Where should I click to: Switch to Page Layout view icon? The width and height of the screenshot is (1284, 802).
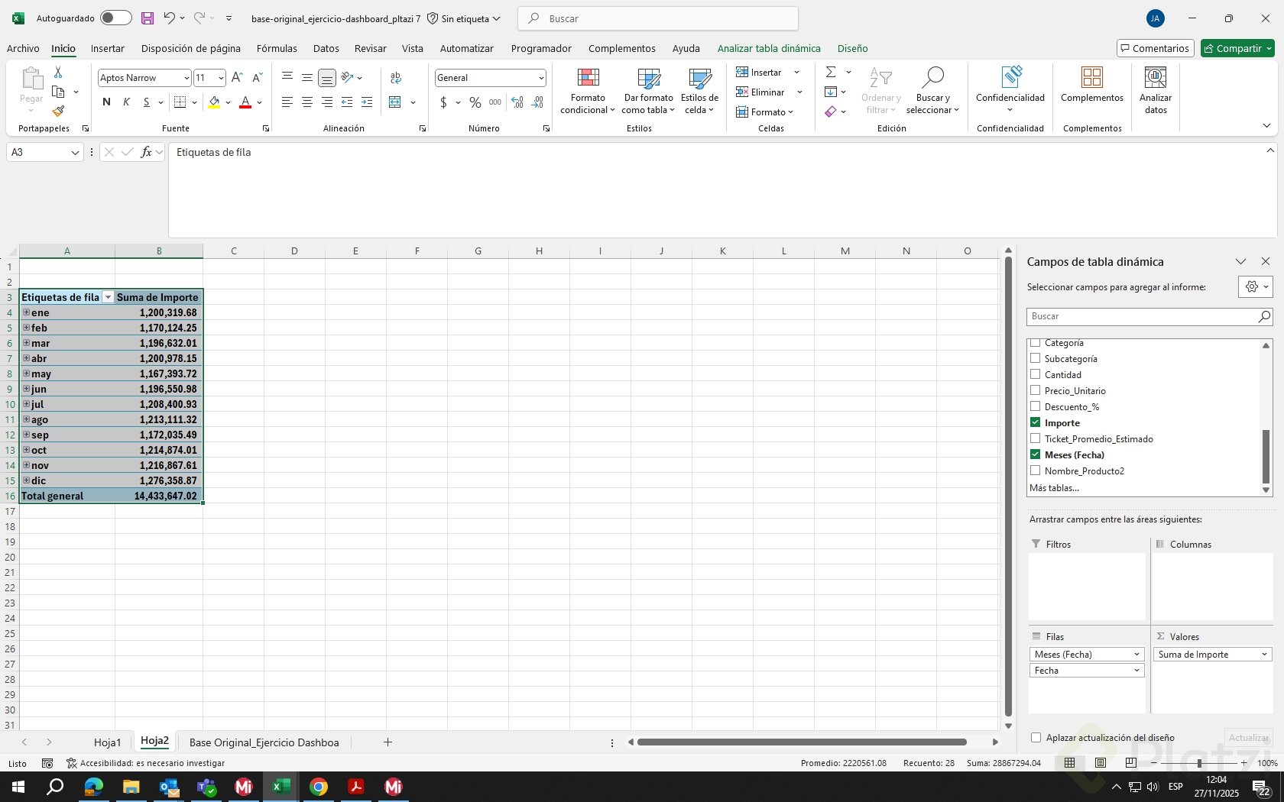click(1101, 762)
